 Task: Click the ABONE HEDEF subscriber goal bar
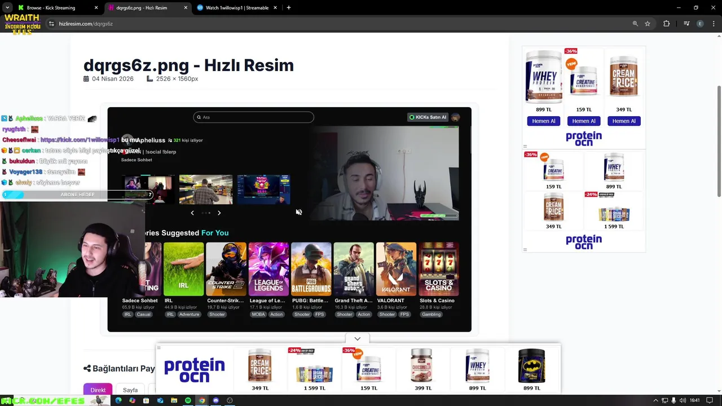tap(77, 195)
